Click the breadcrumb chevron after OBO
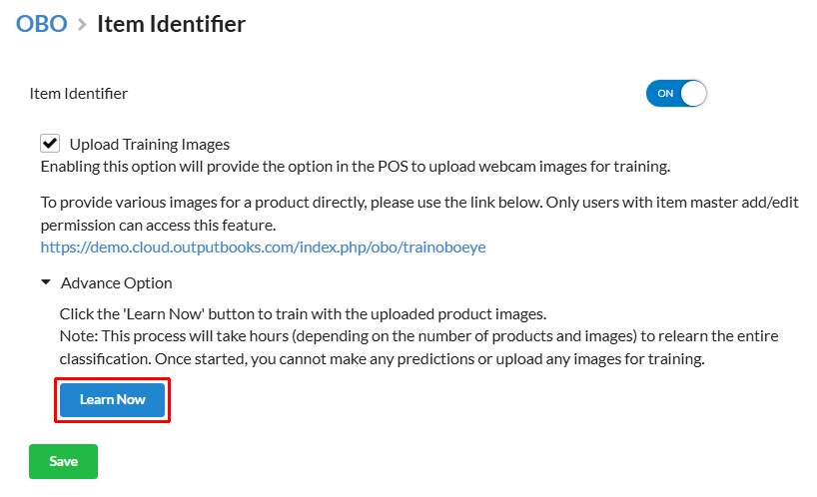Viewport: 817px width, 497px height. point(82,25)
